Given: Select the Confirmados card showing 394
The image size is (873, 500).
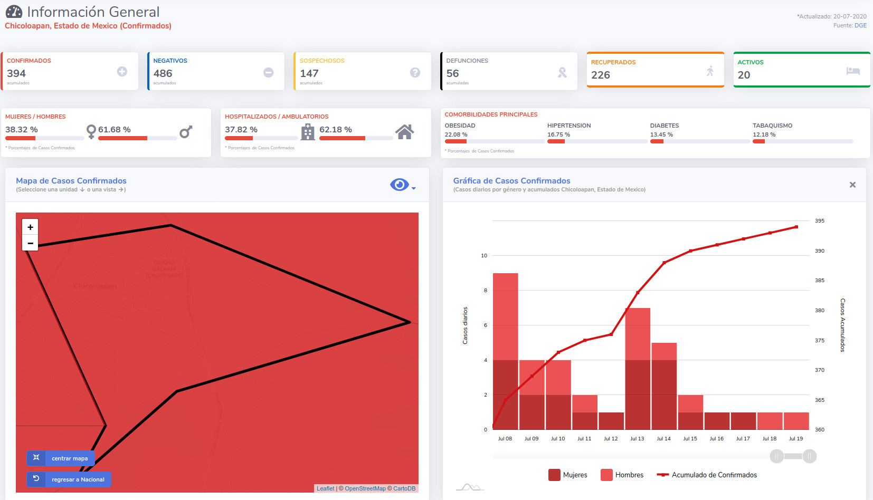Looking at the screenshot, I should pos(70,71).
